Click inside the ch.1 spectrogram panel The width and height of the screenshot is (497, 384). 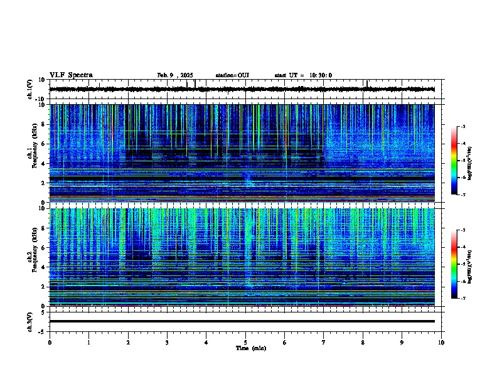coord(242,153)
